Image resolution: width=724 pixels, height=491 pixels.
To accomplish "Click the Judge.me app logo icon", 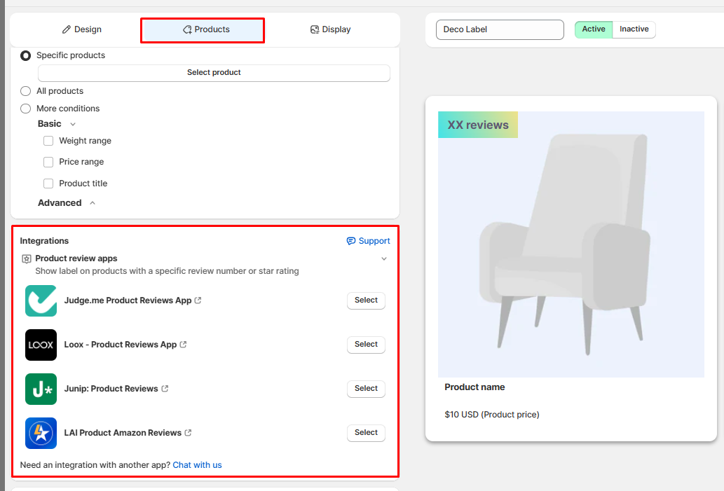I will click(41, 300).
